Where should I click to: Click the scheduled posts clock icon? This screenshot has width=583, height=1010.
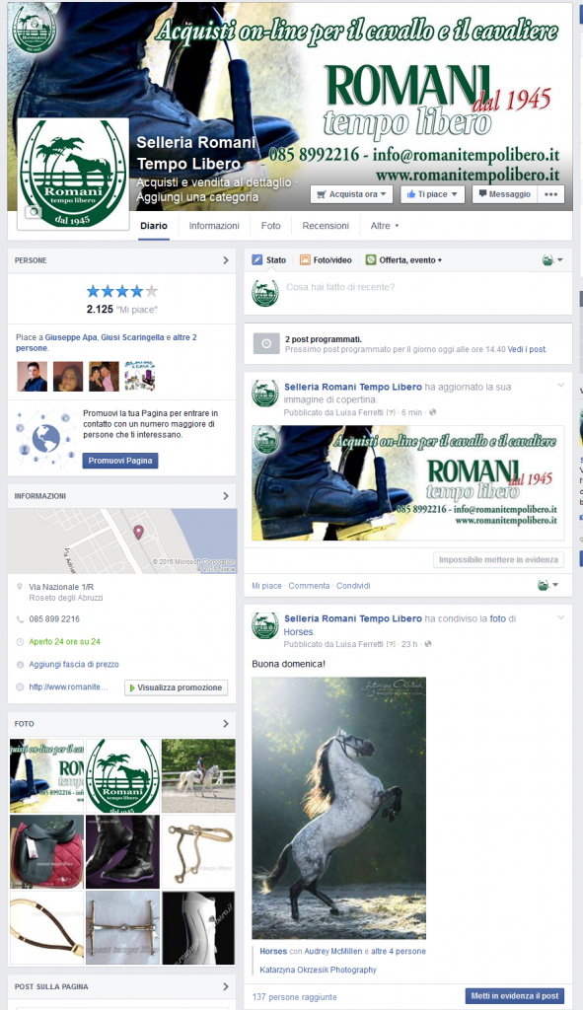point(266,344)
